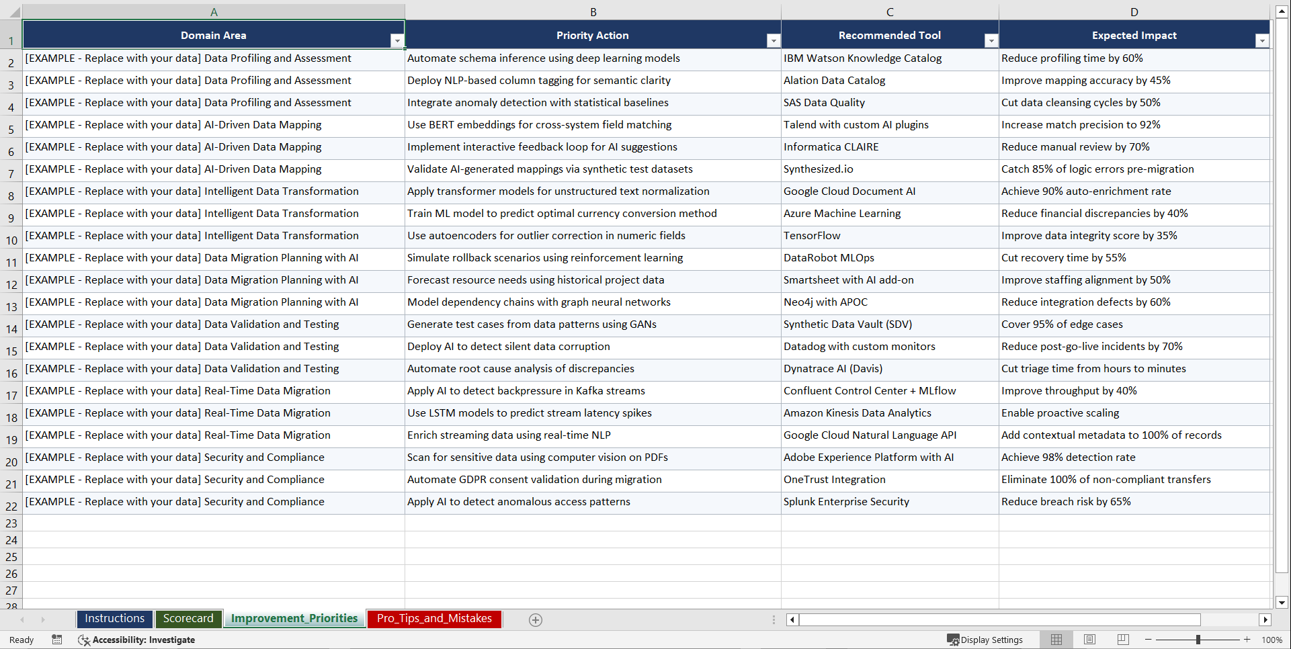The height and width of the screenshot is (649, 1291).
Task: Open Page Break Preview
Action: coord(1122,640)
